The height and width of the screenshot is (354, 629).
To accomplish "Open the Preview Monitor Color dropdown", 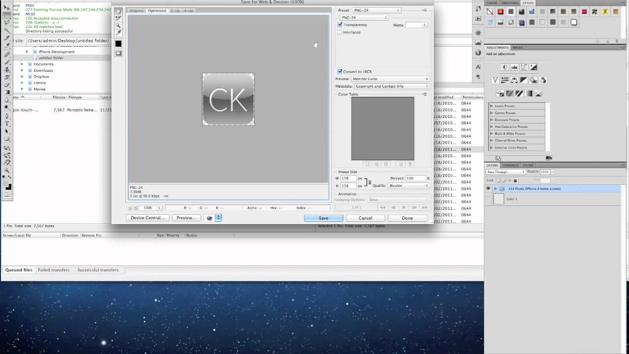I will (x=390, y=79).
